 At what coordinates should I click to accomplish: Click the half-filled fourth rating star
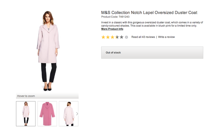point(117,37)
